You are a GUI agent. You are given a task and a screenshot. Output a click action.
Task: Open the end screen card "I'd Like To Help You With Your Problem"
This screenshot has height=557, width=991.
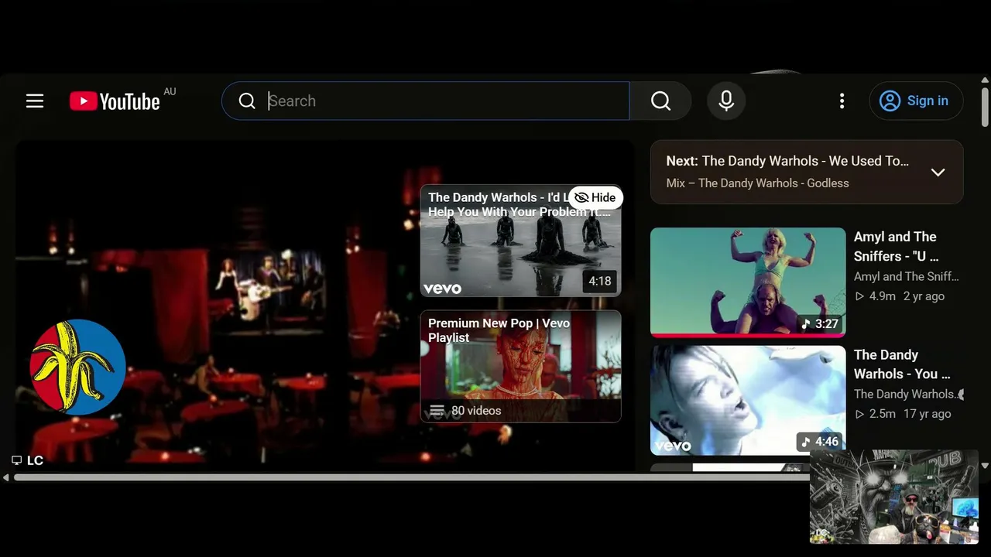pyautogui.click(x=520, y=241)
